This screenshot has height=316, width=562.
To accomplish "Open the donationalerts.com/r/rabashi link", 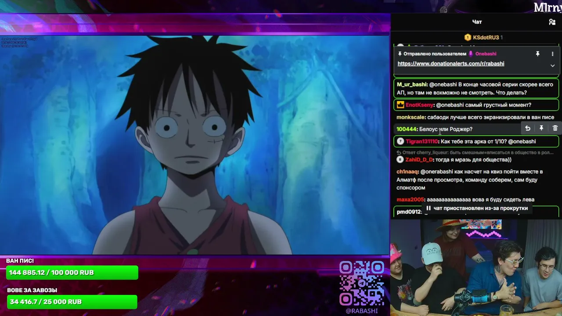I will (x=450, y=64).
